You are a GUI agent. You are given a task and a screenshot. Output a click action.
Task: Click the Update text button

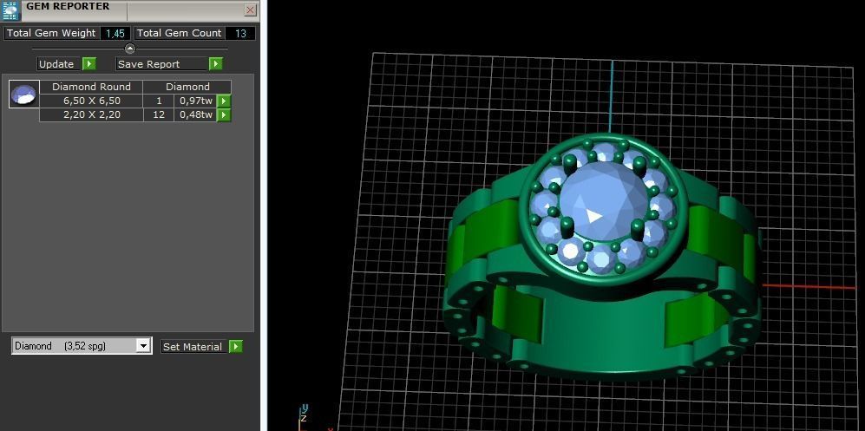pyautogui.click(x=56, y=64)
